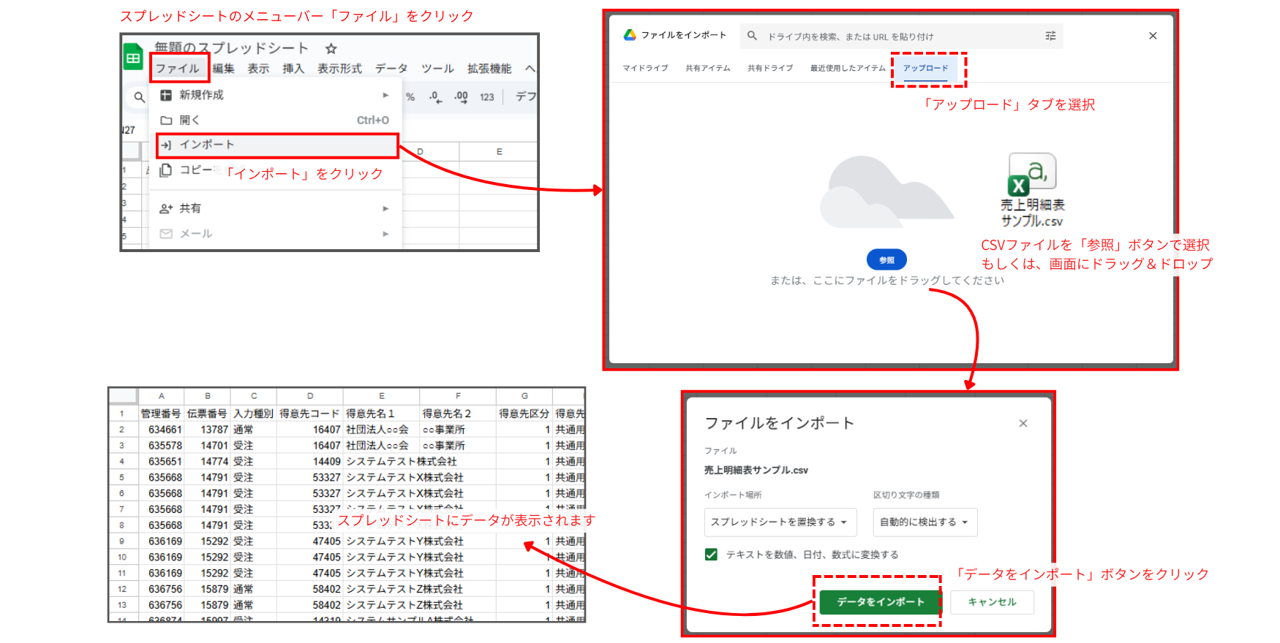1280x643 pixels.
Task: Click cell containing 13787
Action: pos(207,430)
